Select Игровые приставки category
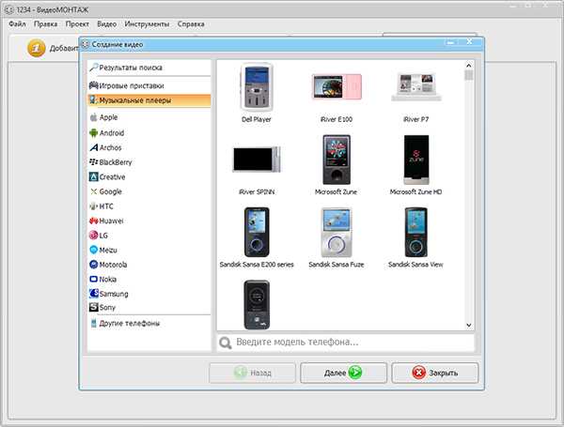564x427 pixels. (x=149, y=85)
